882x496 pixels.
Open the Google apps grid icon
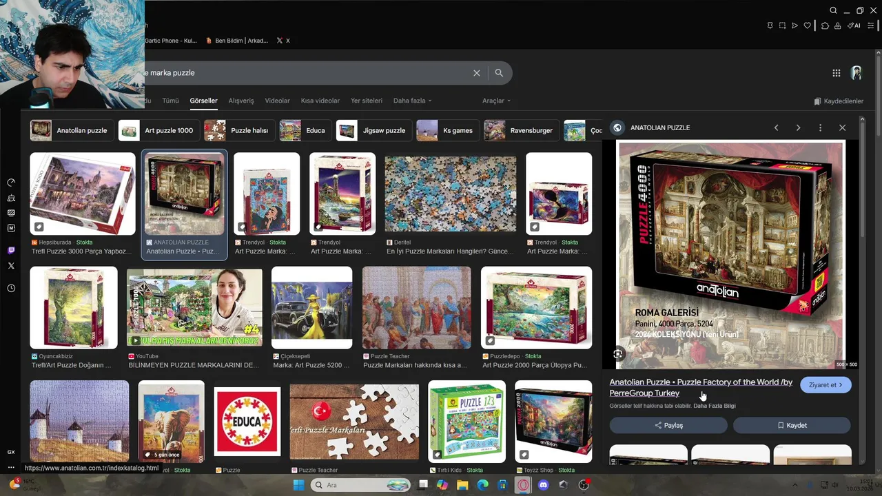click(836, 73)
